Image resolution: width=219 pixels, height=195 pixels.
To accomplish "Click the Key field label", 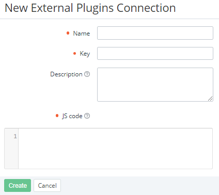I will click(85, 54).
